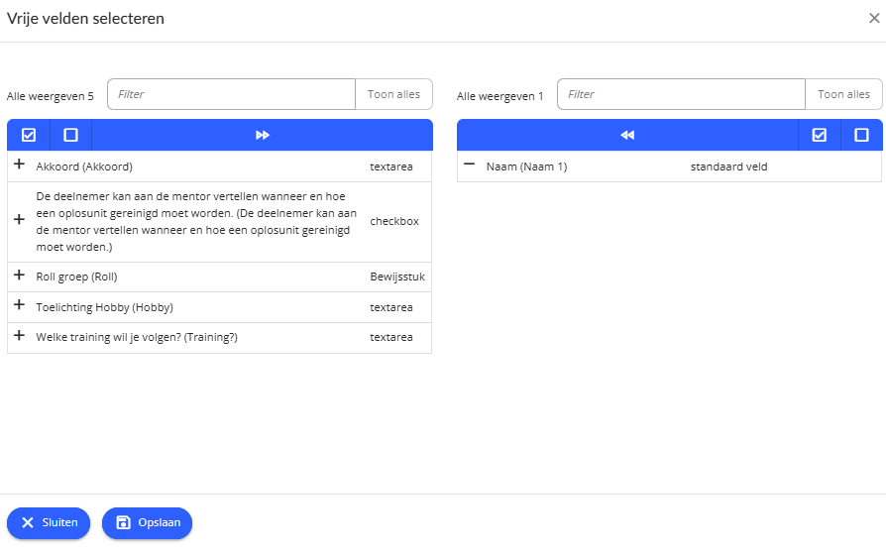The width and height of the screenshot is (886, 554).
Task: Select all items in the right list
Action: click(x=820, y=135)
